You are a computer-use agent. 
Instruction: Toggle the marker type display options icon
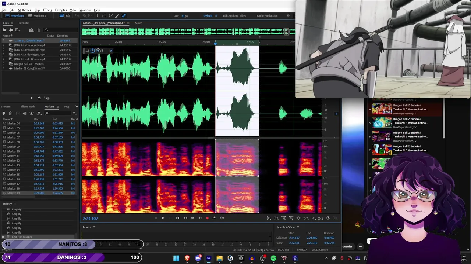tap(75, 114)
